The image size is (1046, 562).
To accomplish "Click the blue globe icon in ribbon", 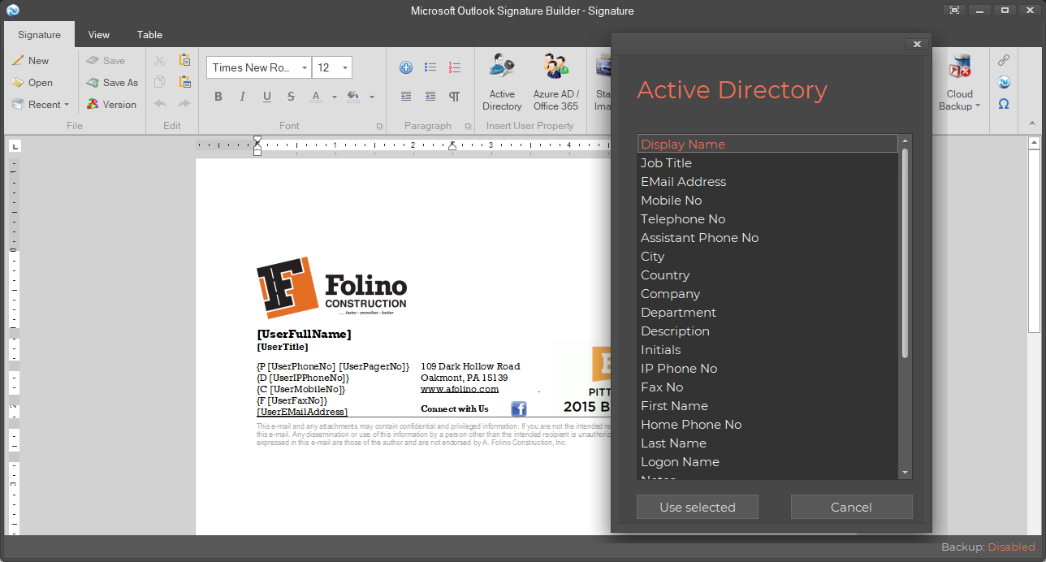I will tap(1004, 82).
